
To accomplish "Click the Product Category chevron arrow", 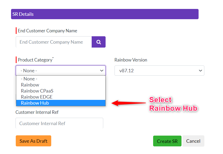I will point(102,71).
